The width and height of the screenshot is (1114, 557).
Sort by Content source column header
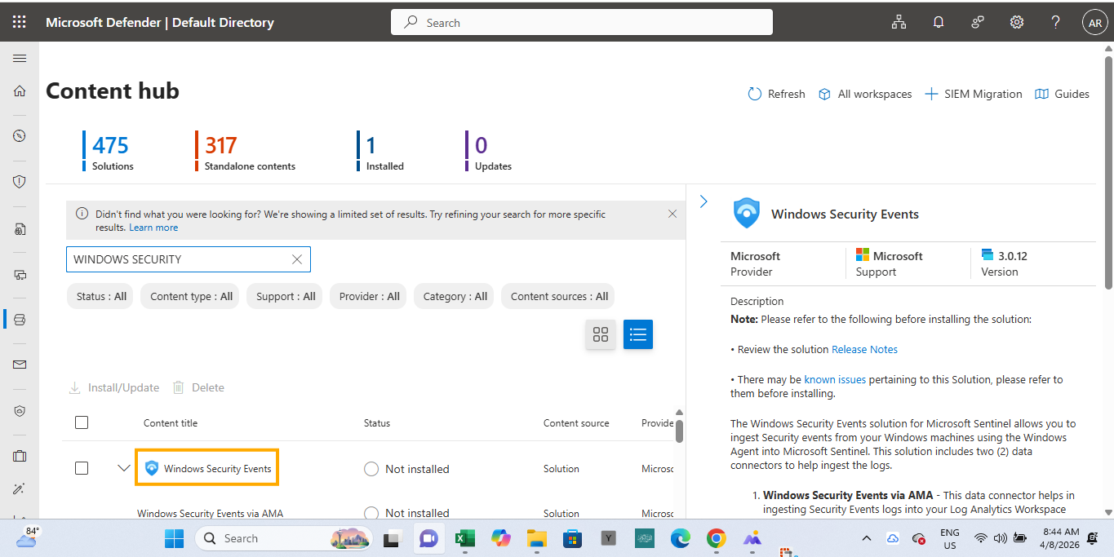[x=576, y=422]
